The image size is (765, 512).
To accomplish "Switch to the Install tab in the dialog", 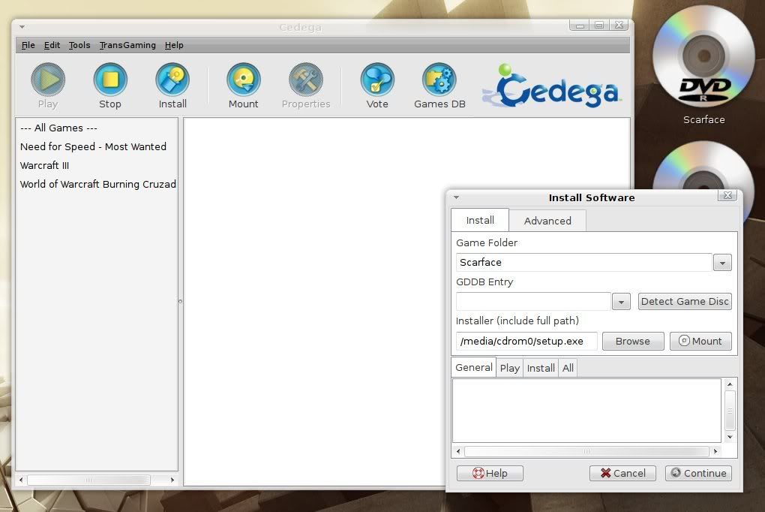I will point(480,220).
